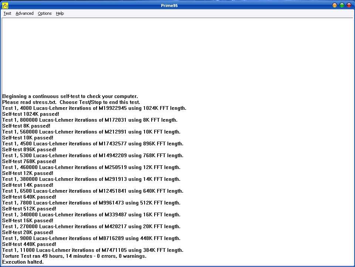Click the M212991 10K FFT test line
The width and height of the screenshot is (355, 267).
[x=91, y=132]
